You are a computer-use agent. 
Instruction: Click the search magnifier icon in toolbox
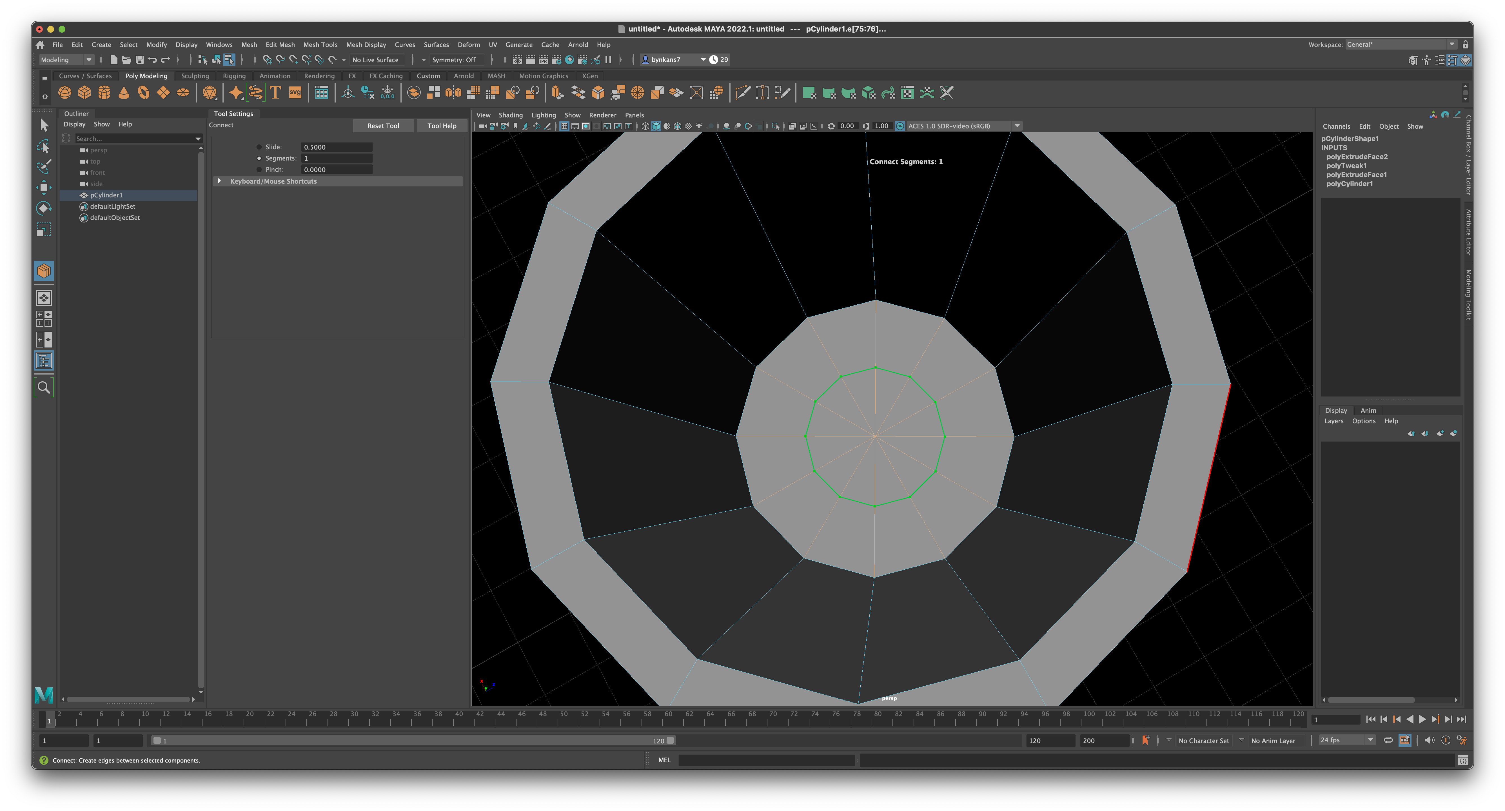click(44, 387)
